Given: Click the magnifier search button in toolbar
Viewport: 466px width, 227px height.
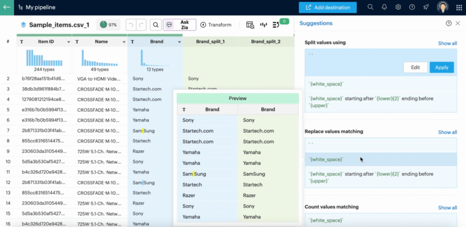Looking at the screenshot, I should tap(156, 25).
